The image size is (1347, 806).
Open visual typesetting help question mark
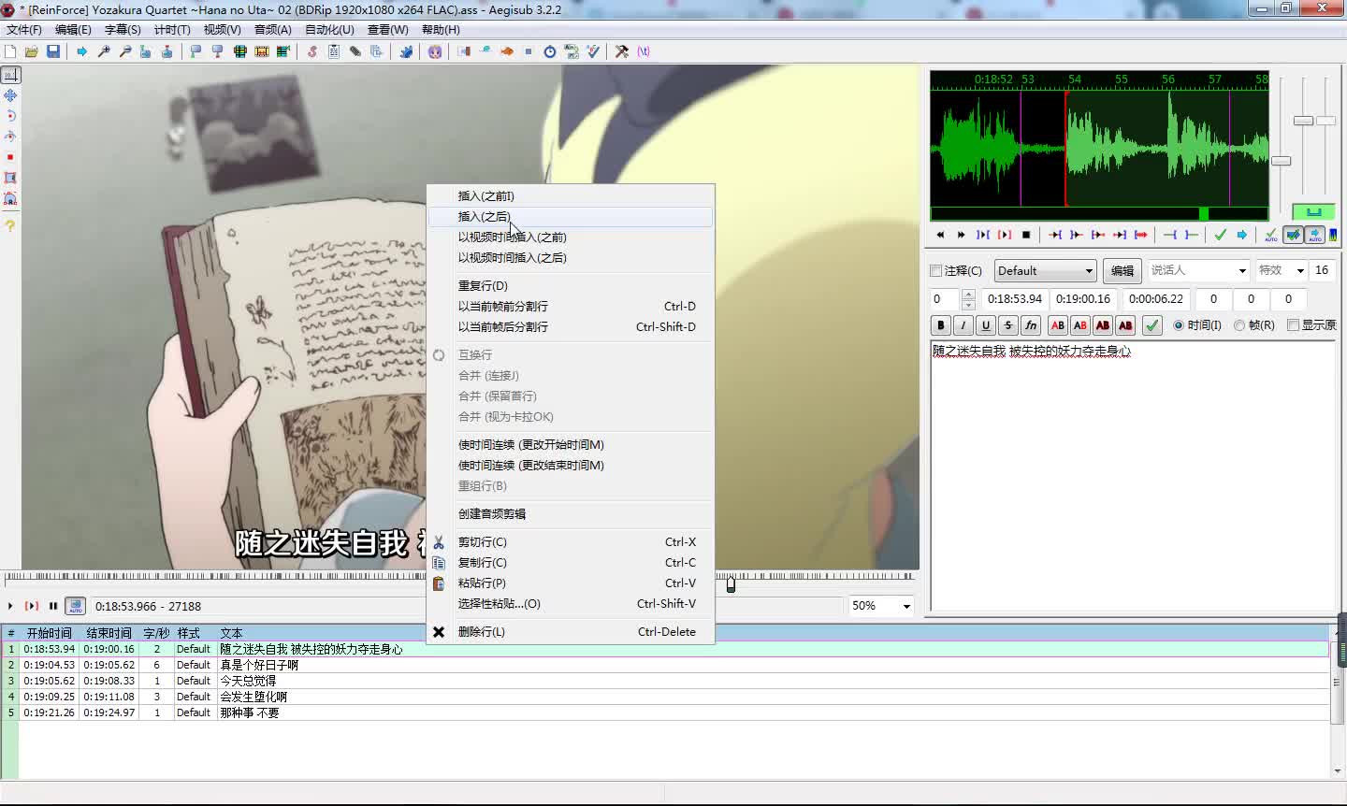[x=10, y=225]
